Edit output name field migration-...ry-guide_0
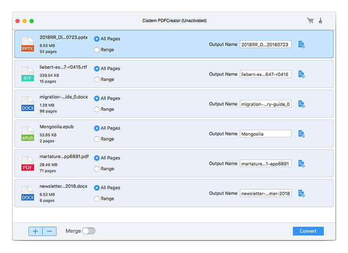This screenshot has width=348, height=253. (x=266, y=104)
